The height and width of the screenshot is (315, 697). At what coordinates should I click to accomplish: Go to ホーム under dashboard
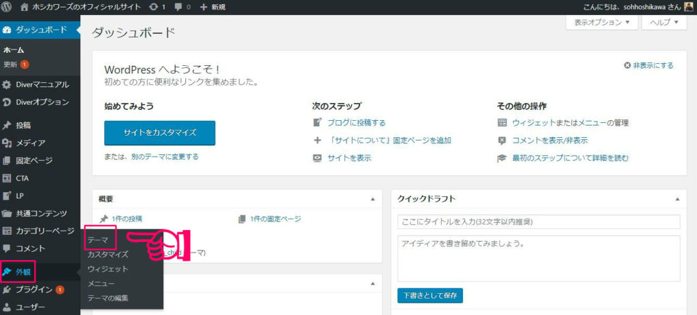coord(14,50)
